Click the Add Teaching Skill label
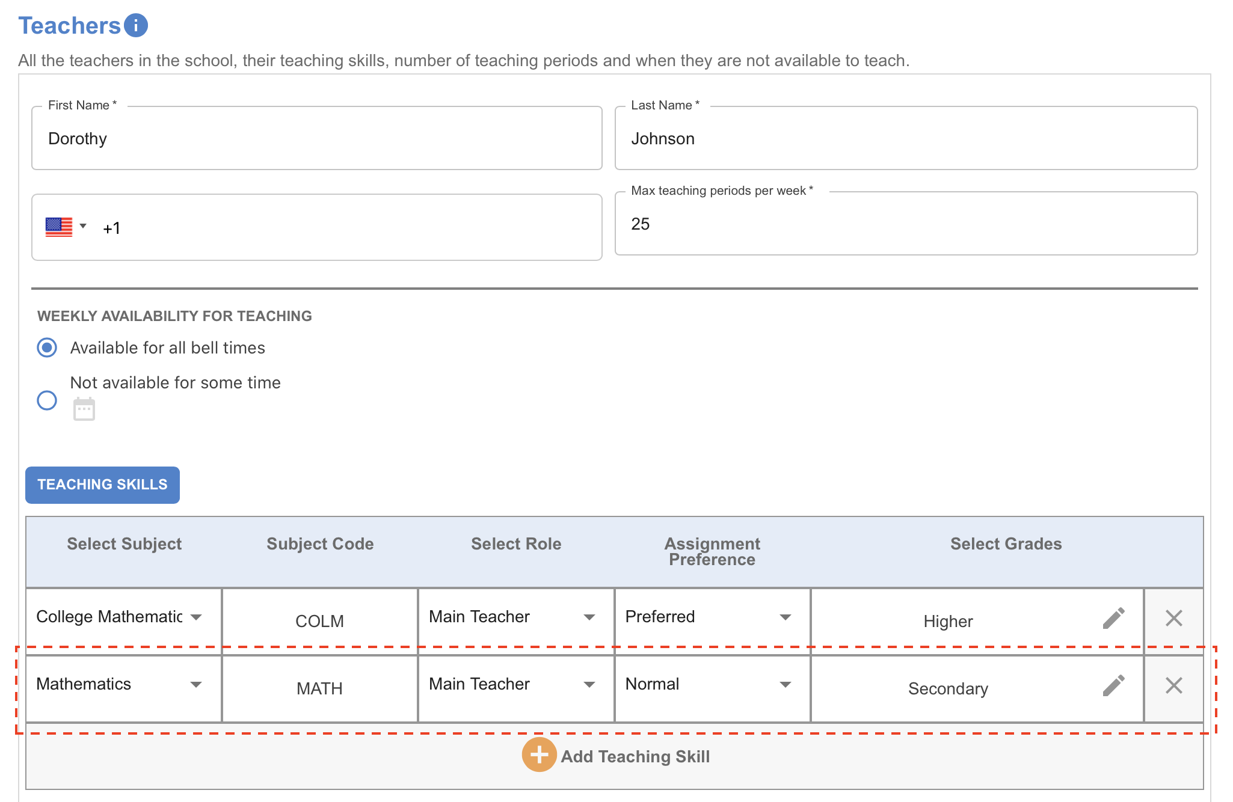 coord(635,756)
